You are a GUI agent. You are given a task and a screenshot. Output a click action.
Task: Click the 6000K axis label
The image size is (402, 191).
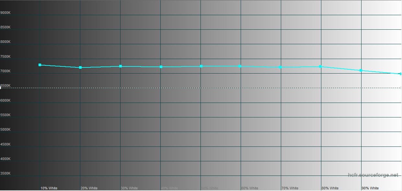point(6,100)
